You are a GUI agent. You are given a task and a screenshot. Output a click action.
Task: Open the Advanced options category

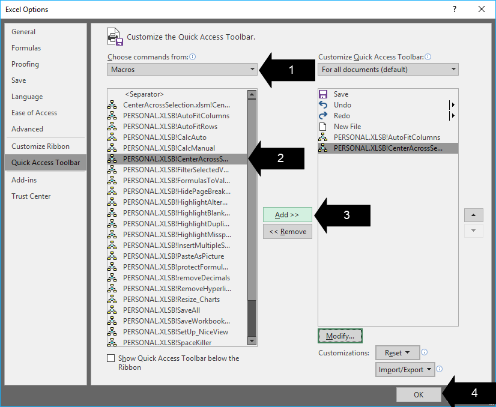pyautogui.click(x=46, y=128)
